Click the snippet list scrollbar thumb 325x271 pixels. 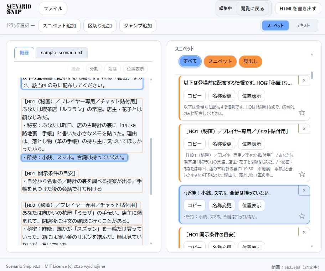click(312, 75)
